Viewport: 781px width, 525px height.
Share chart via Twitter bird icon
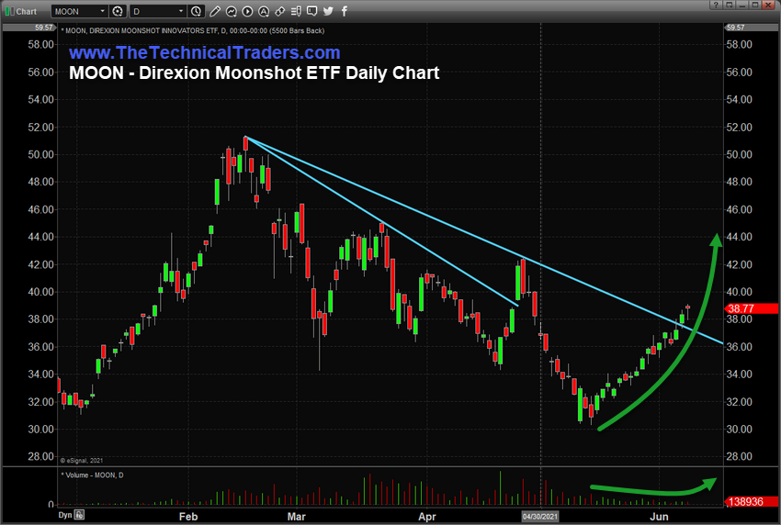[328, 11]
